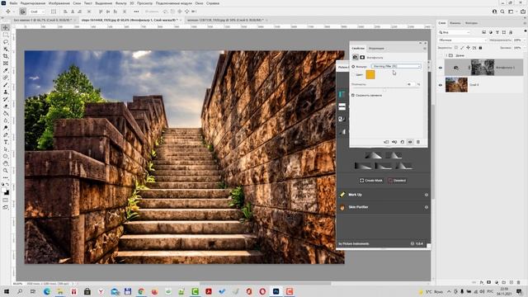Open the File menu

click(13, 3)
